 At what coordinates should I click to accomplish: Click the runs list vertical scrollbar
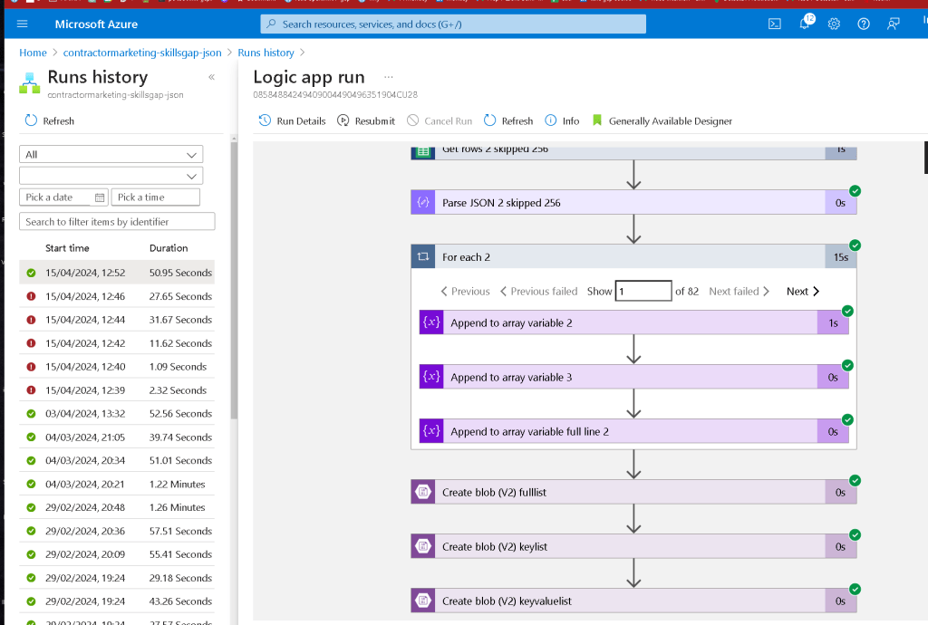[234, 278]
